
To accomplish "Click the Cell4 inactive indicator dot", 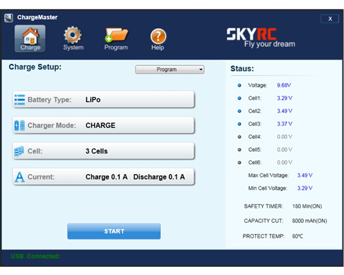I will [239, 137].
